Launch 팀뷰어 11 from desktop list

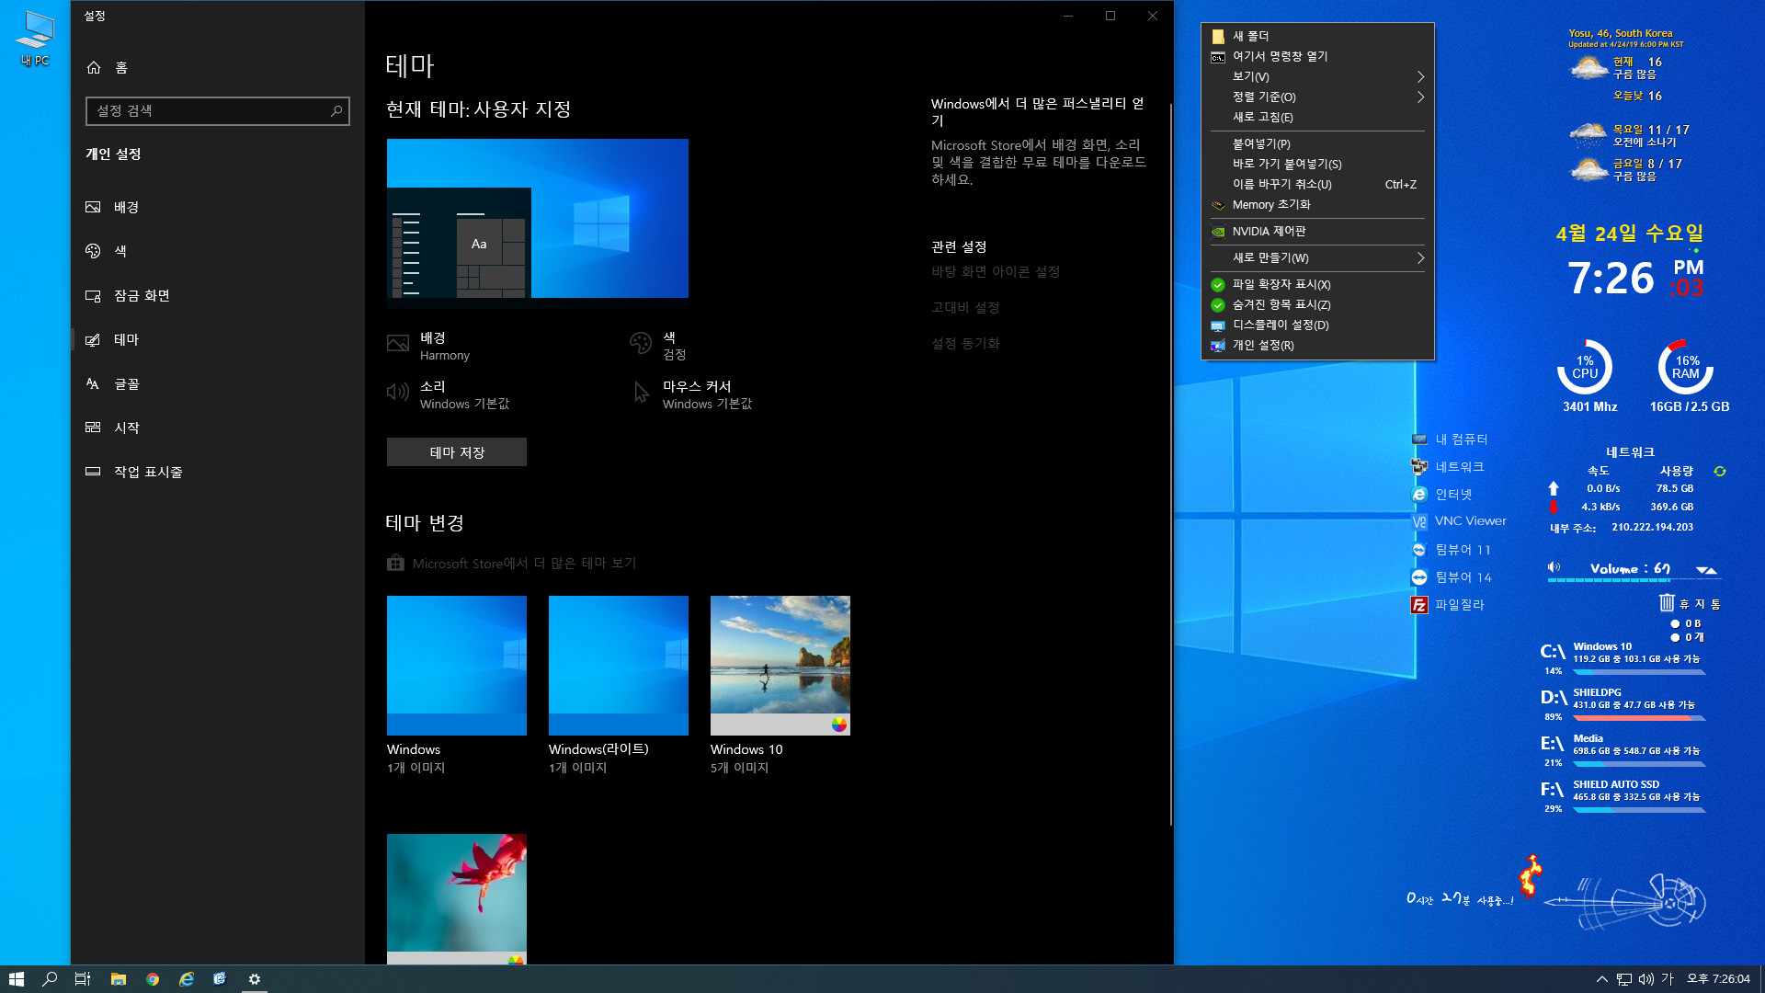click(x=1451, y=550)
